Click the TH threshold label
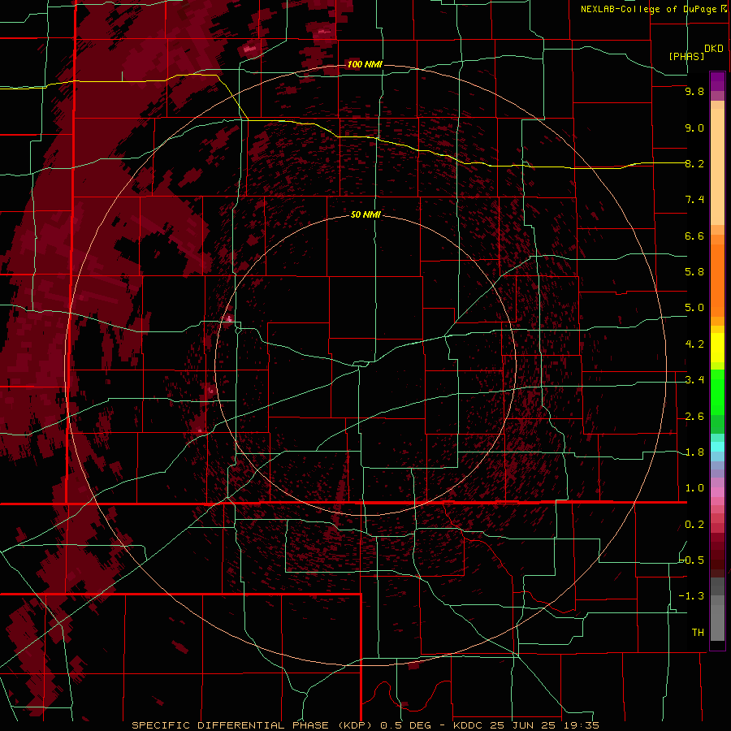Screen dimensions: 731x731 click(698, 633)
